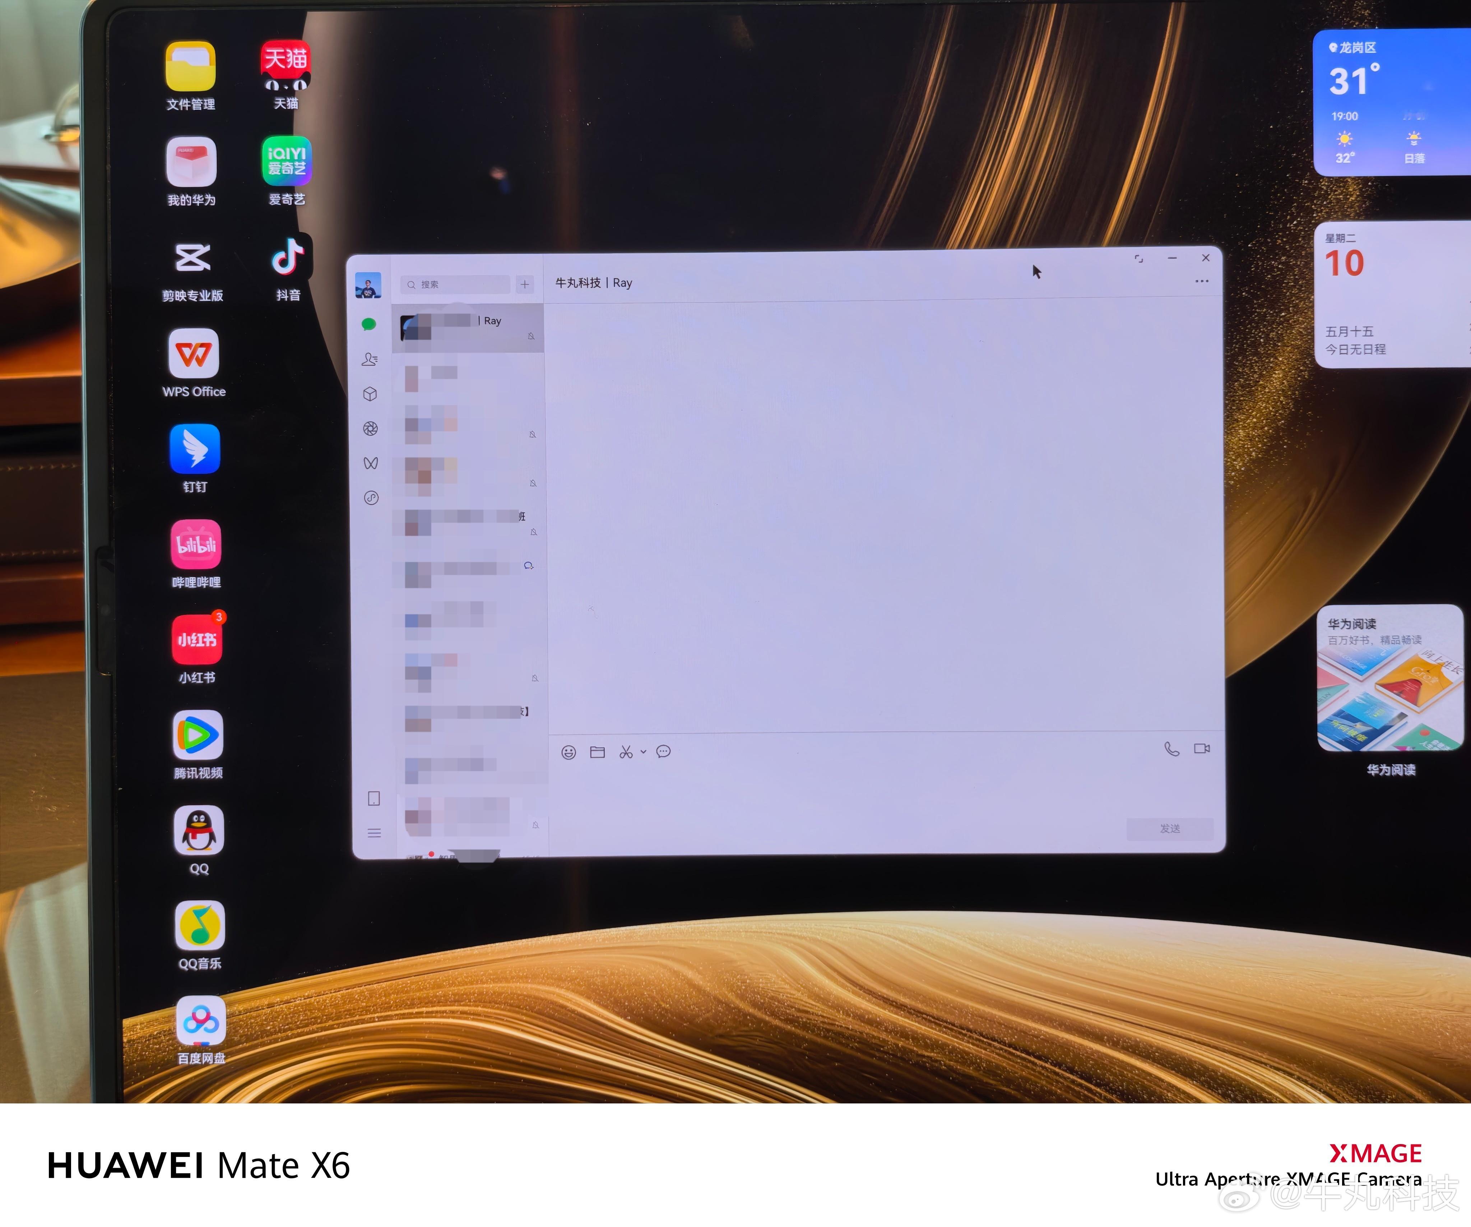Viewport: 1471px width, 1227px height.
Task: Open chat history bubble icon
Action: tap(663, 752)
